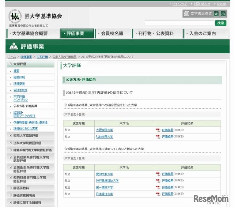Go to 評価事業 breadcrumb link
The width and height of the screenshot is (234, 207).
coord(26,57)
